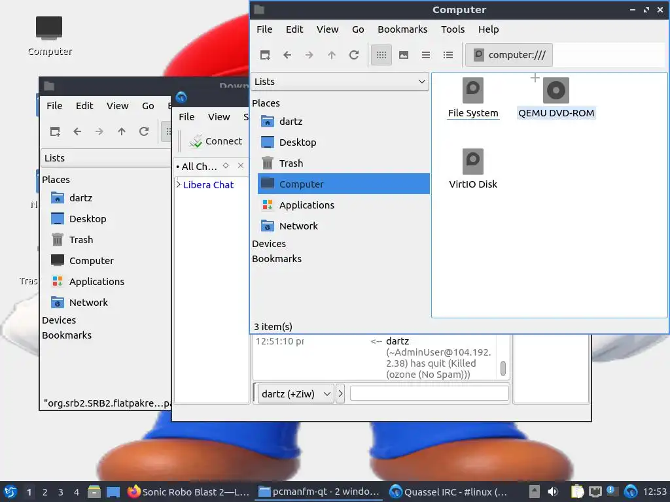Click the Quassel chat scrollbar handle
The width and height of the screenshot is (670, 502).
[x=503, y=369]
